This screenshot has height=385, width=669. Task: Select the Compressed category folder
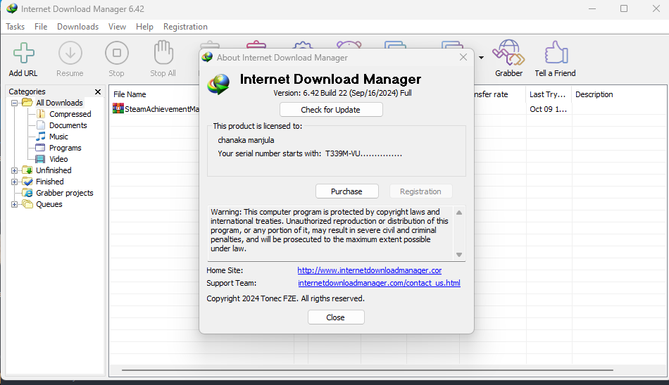pyautogui.click(x=70, y=114)
